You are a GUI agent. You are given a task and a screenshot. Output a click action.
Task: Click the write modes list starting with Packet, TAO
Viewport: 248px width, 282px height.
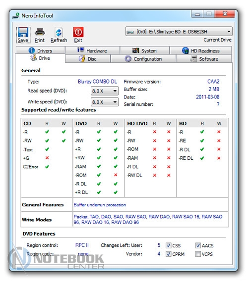[148, 219]
